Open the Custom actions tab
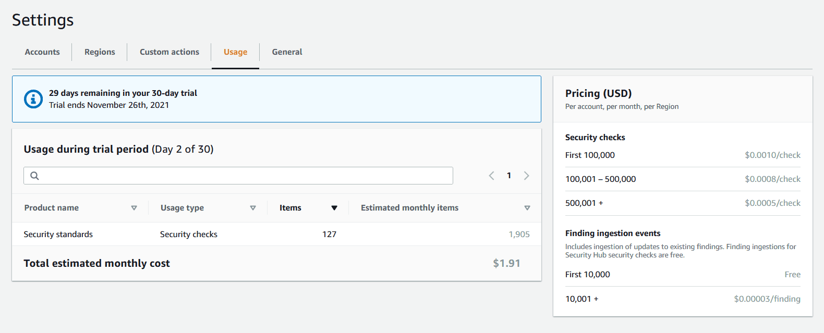 click(x=169, y=52)
